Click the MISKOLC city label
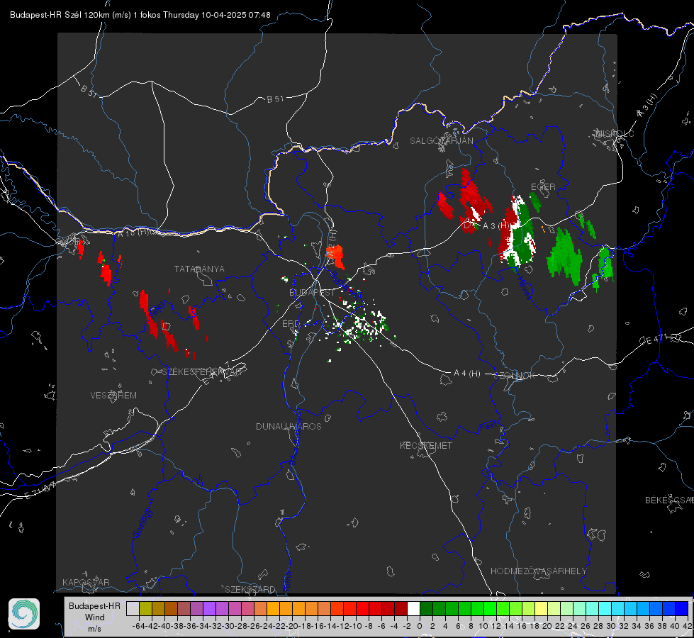 coord(615,133)
